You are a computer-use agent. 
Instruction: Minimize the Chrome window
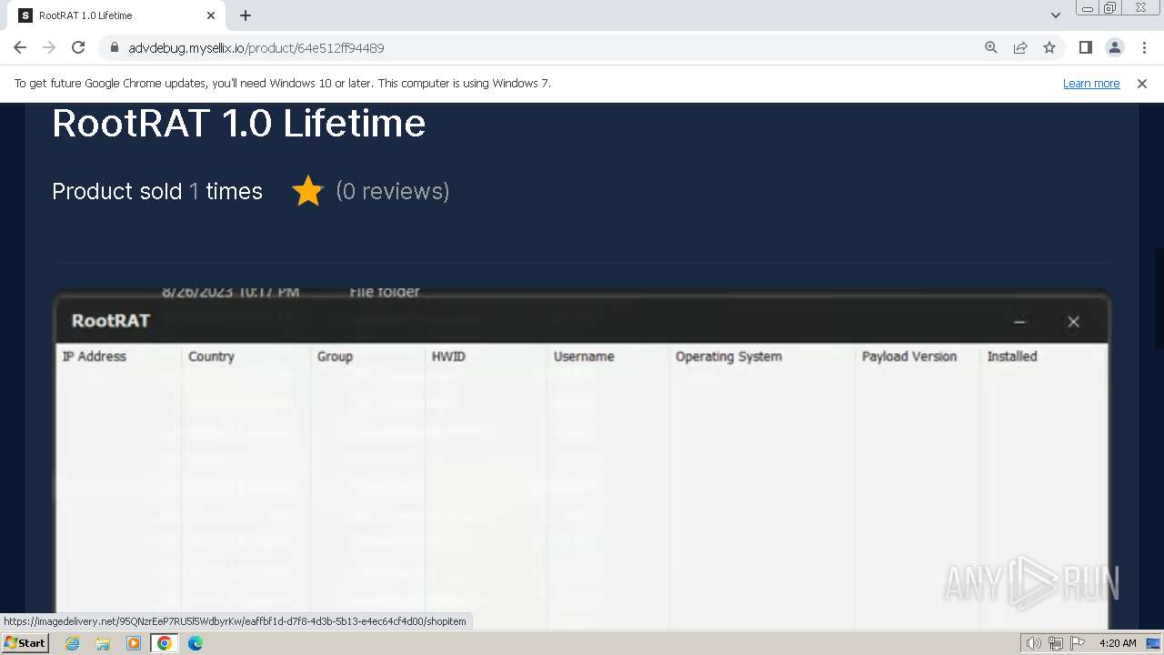coord(1088,7)
